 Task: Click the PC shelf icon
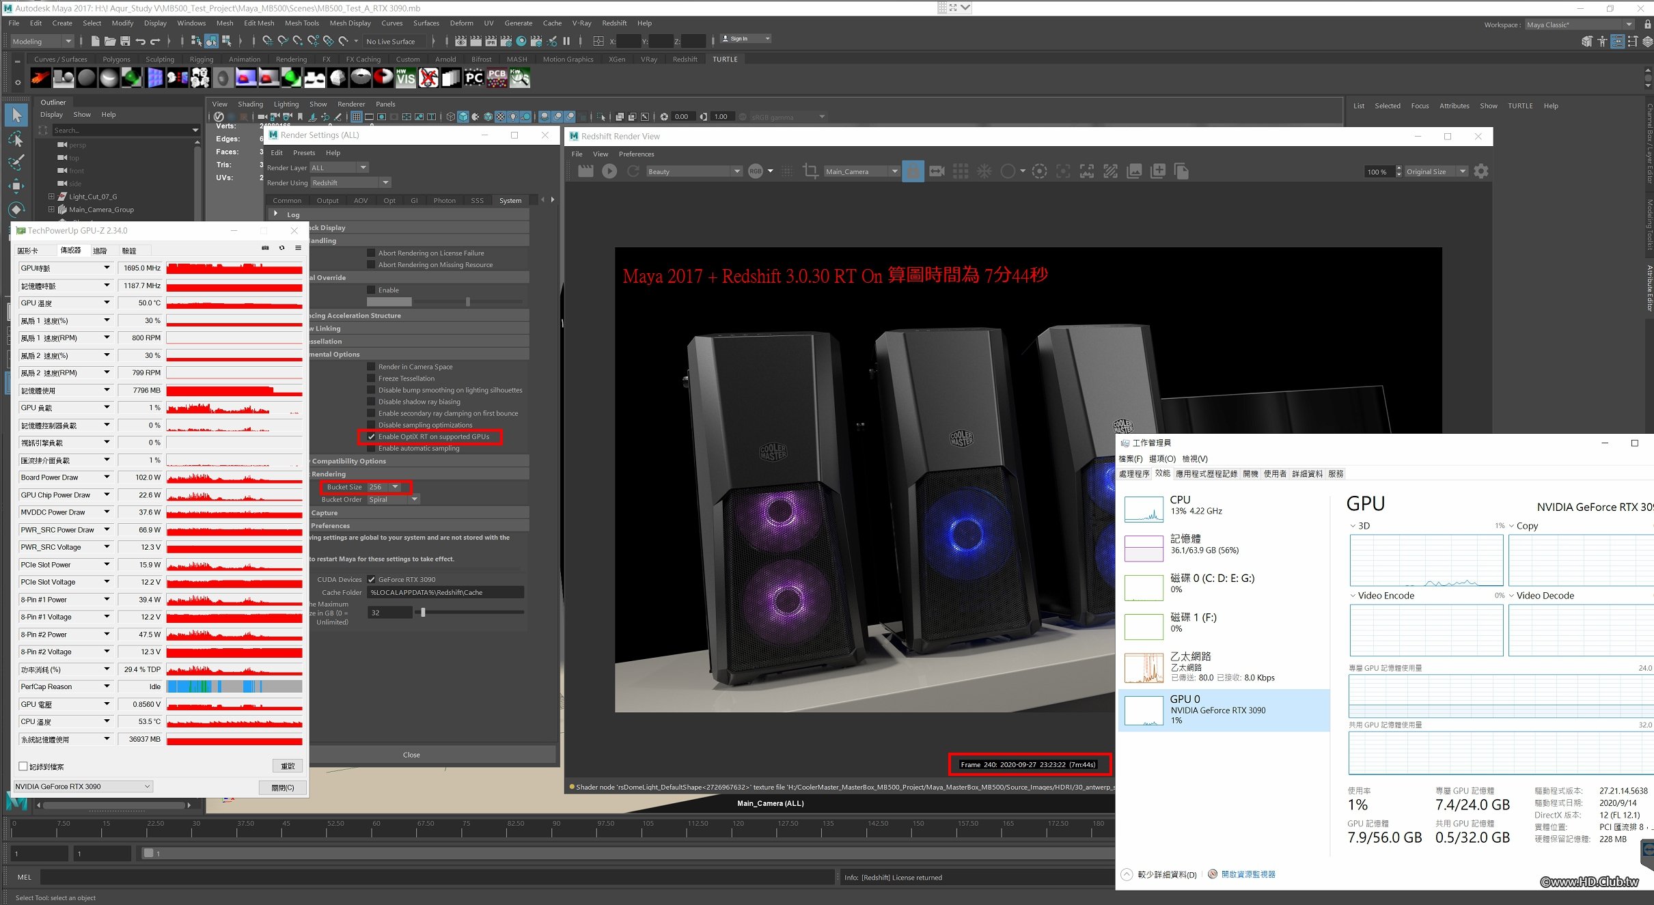tap(473, 79)
